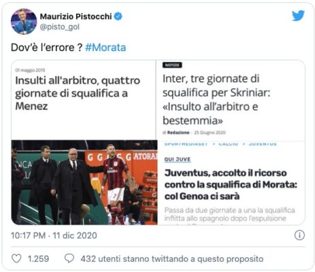
Task: Click the blue verified badge
Action: pos(118,16)
